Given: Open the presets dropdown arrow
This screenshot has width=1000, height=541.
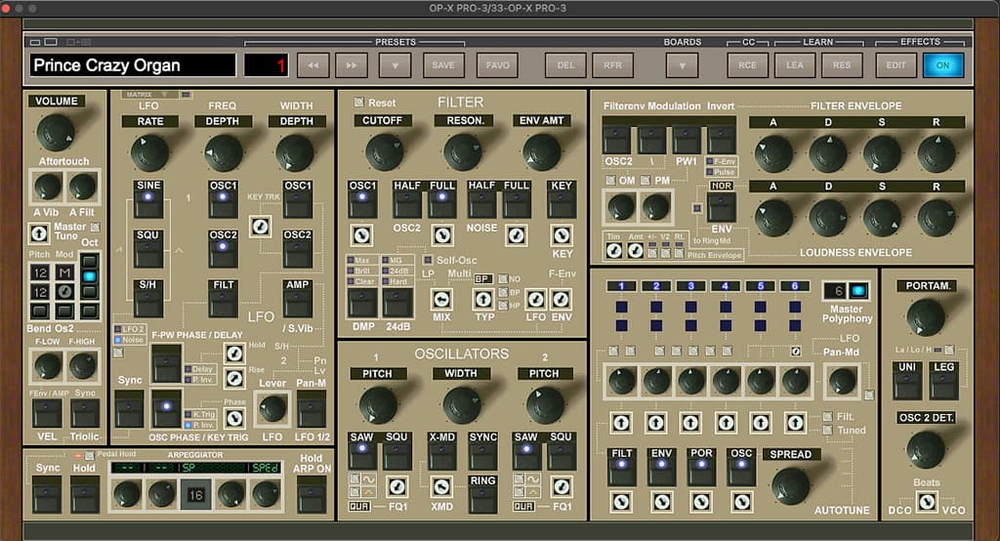Looking at the screenshot, I should coord(395,65).
